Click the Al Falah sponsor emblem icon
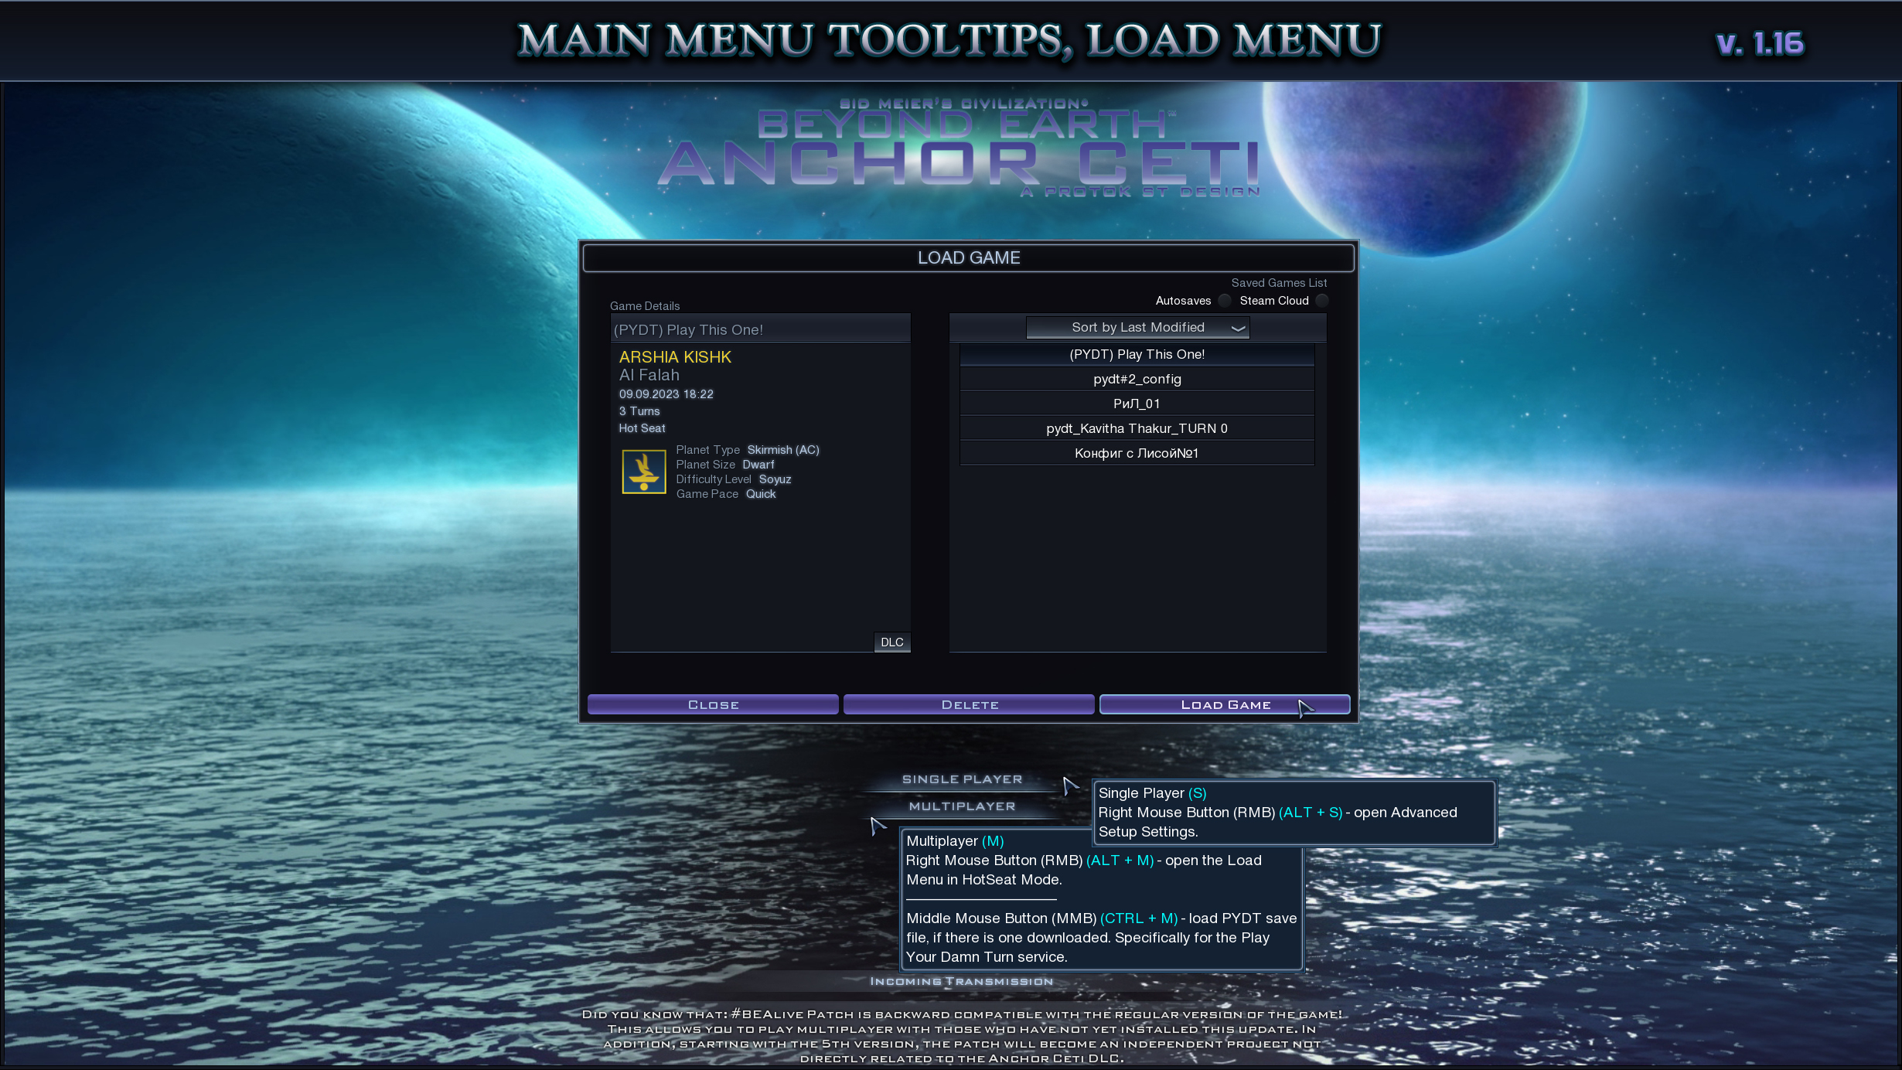The image size is (1902, 1070). coord(643,472)
